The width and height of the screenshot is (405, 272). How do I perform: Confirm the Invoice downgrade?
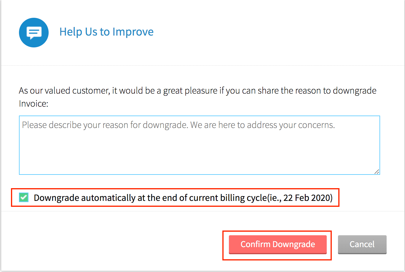pyautogui.click(x=278, y=244)
